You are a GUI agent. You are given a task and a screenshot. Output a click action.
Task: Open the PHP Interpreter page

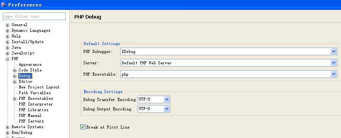pos(36,104)
